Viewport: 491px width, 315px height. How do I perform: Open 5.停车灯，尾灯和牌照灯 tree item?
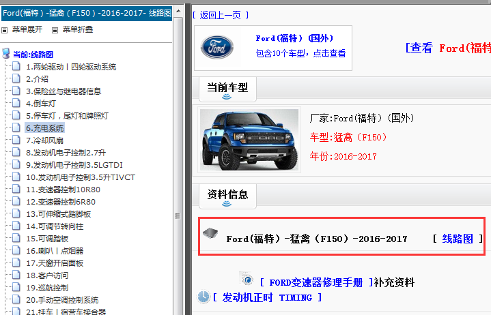coord(67,116)
